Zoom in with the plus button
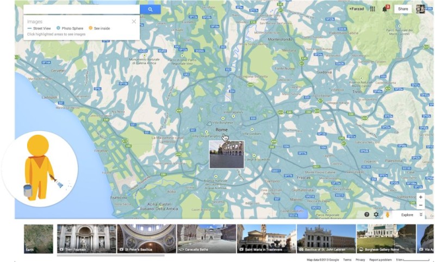Screen dimensions: 435x262 coord(420,197)
